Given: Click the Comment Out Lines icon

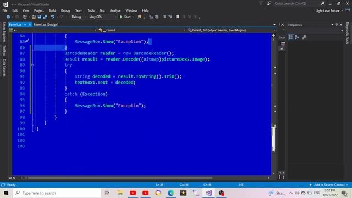Looking at the screenshot, I should (x=164, y=17).
